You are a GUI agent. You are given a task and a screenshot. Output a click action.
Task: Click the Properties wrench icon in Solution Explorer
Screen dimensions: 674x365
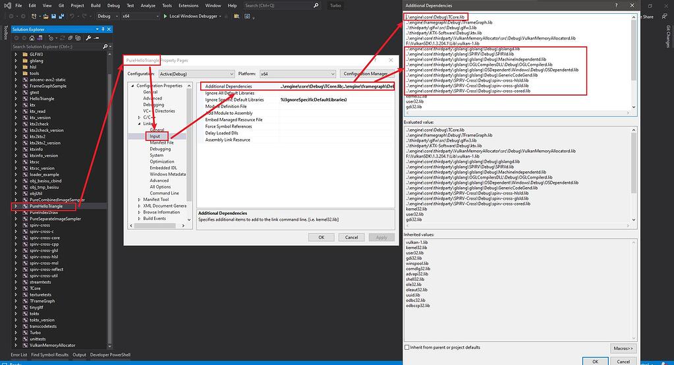click(x=88, y=38)
